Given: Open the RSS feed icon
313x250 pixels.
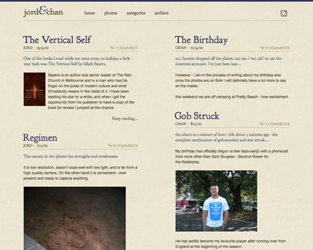Looking at the screenshot, I should [284, 13].
